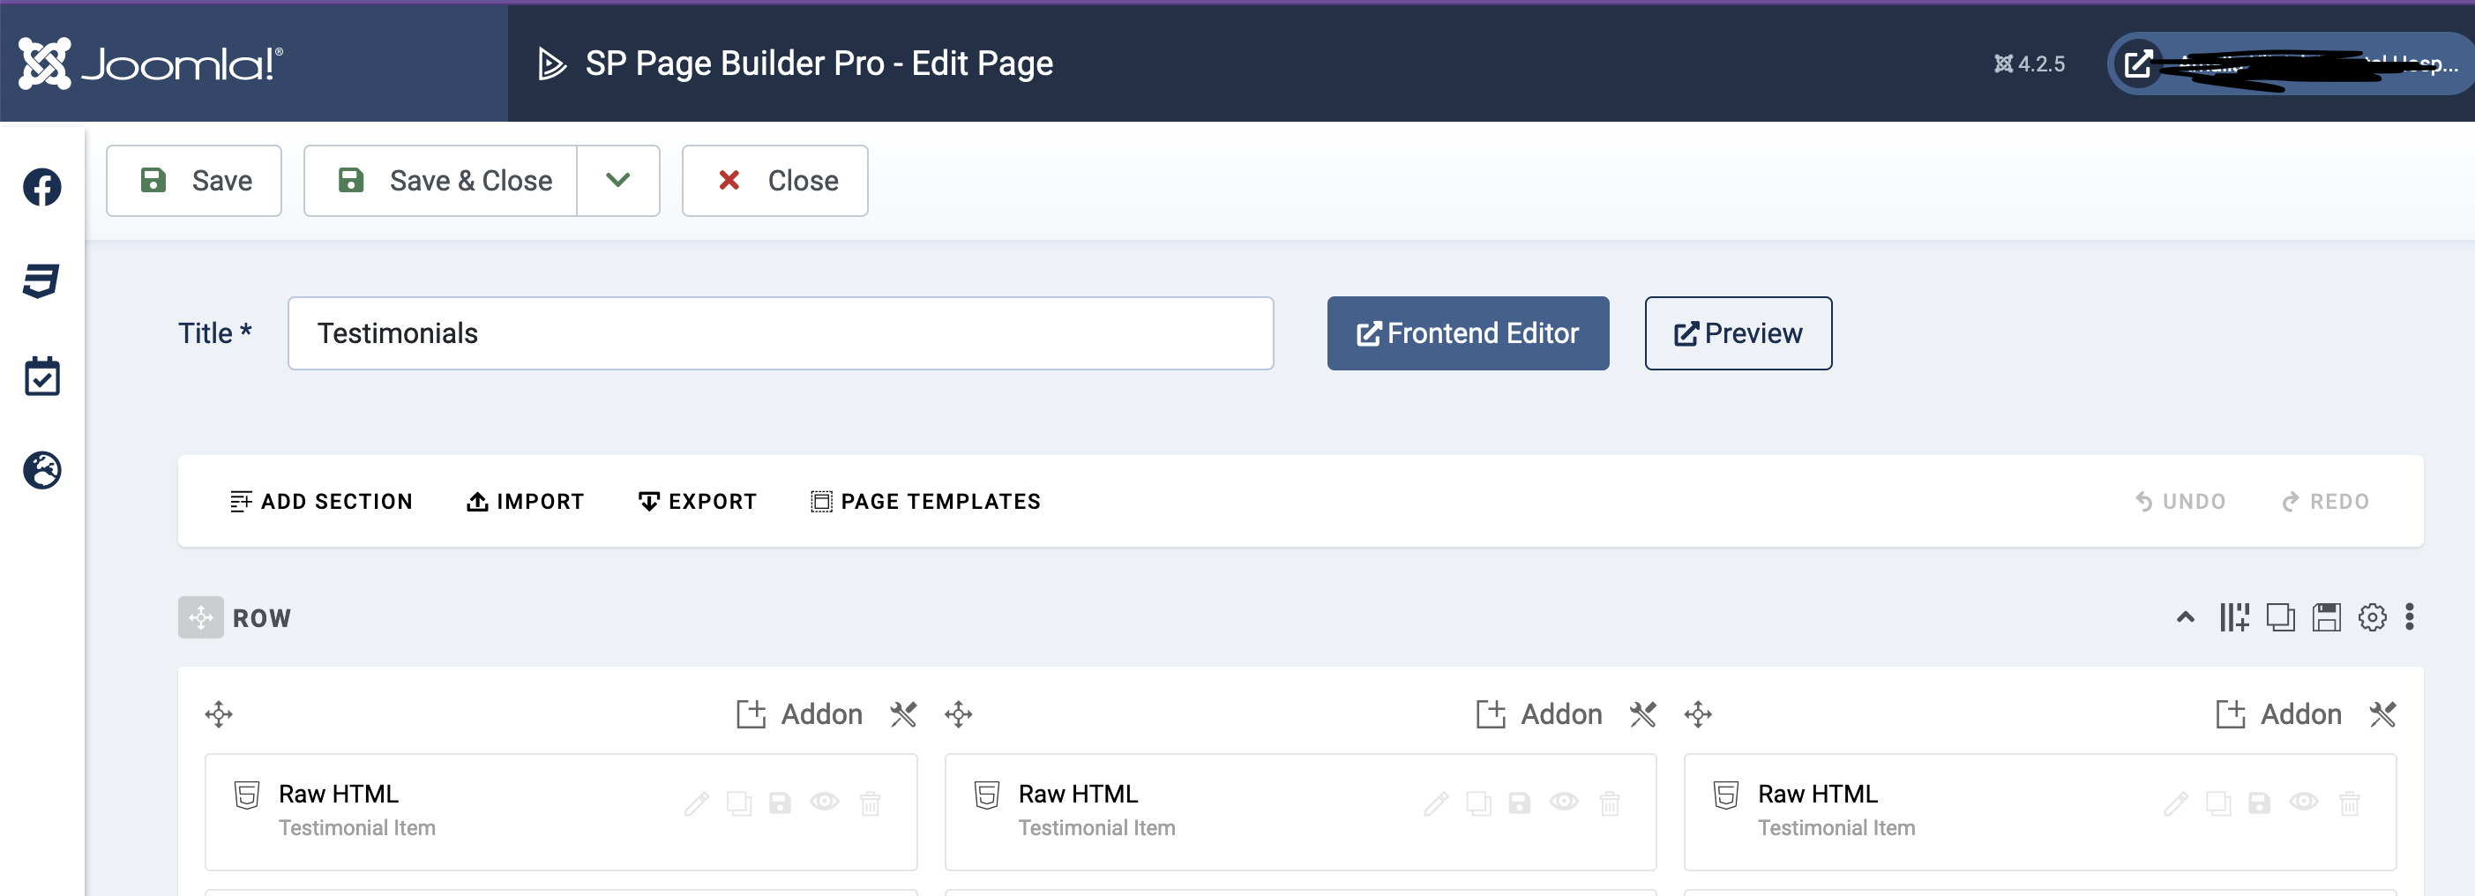Collapse the row with the chevron
Image resolution: width=2475 pixels, height=896 pixels.
click(x=2185, y=617)
